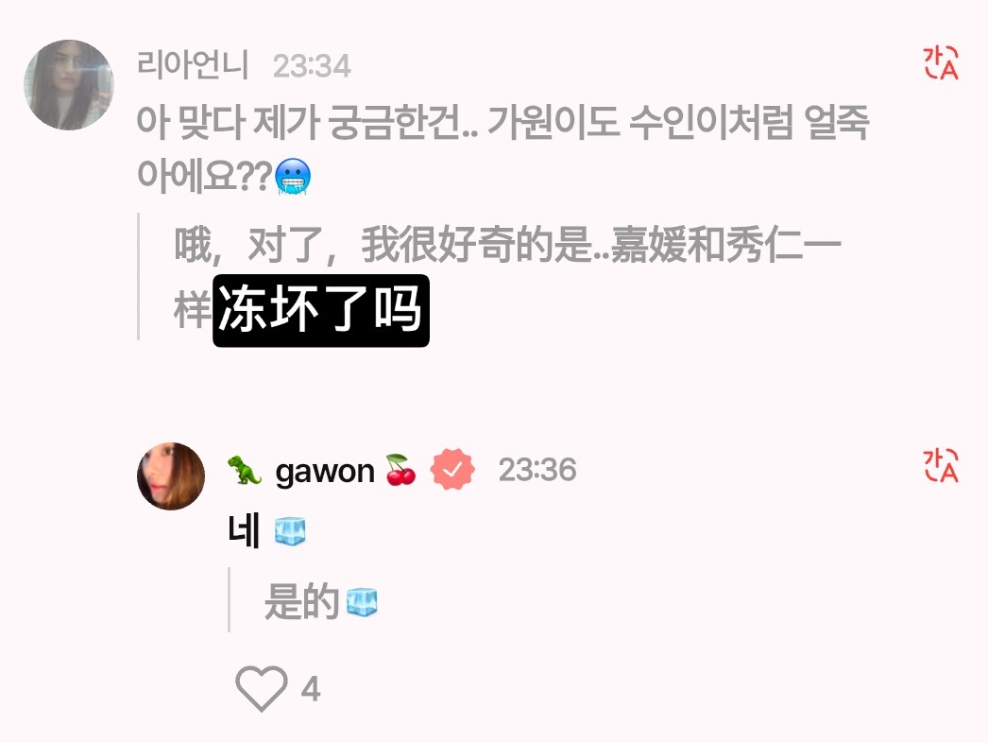The image size is (988, 743).
Task: Tap the gawon username
Action: (x=325, y=471)
